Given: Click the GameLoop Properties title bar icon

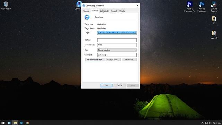Looking at the screenshot, I should click(x=84, y=6).
